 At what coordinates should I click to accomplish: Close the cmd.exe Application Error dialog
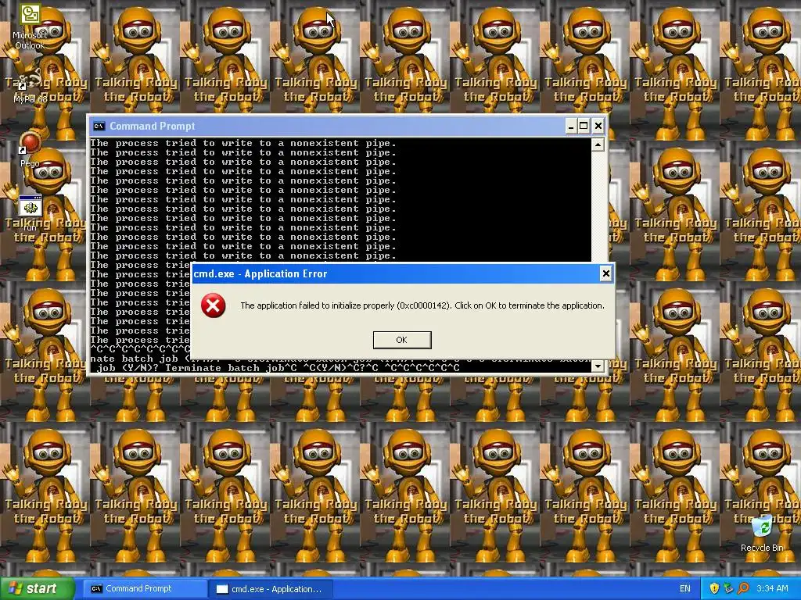(x=606, y=273)
